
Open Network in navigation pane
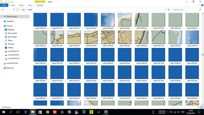[10, 68]
